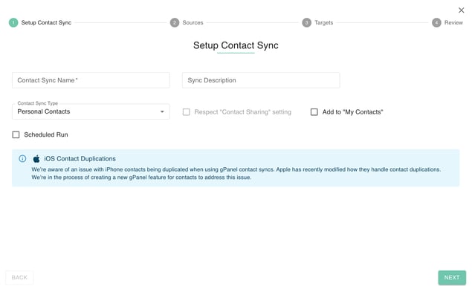This screenshot has height=286, width=472.
Task: Click the BACK button
Action: (19, 277)
